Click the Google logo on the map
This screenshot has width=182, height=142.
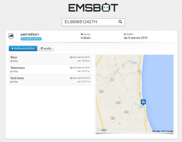[102, 130]
